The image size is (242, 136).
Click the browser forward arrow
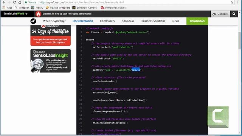9,2
